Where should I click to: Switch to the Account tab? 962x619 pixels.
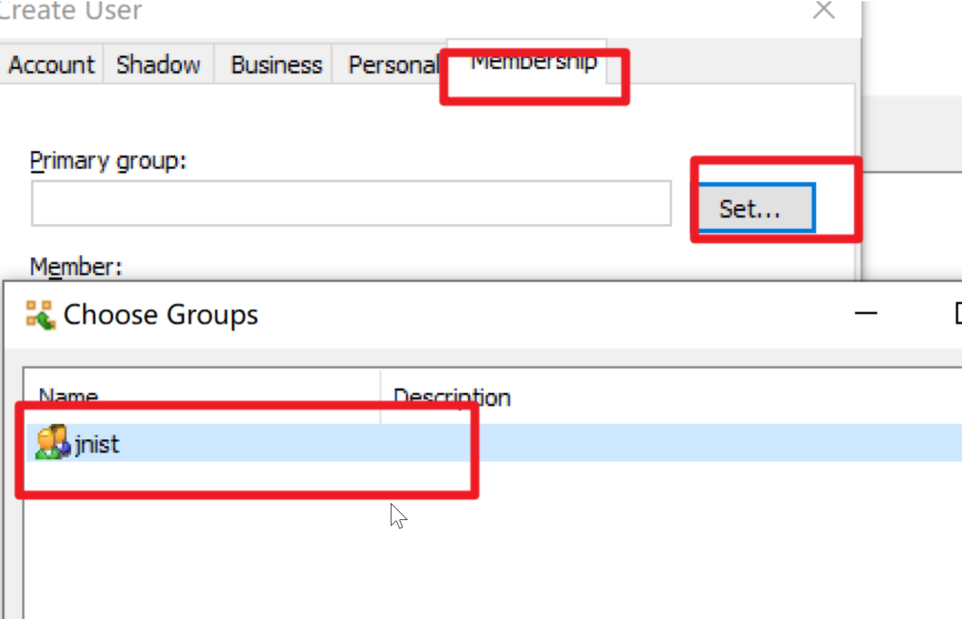click(x=51, y=65)
